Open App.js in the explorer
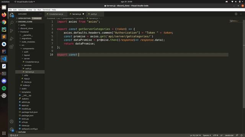 [27, 79]
